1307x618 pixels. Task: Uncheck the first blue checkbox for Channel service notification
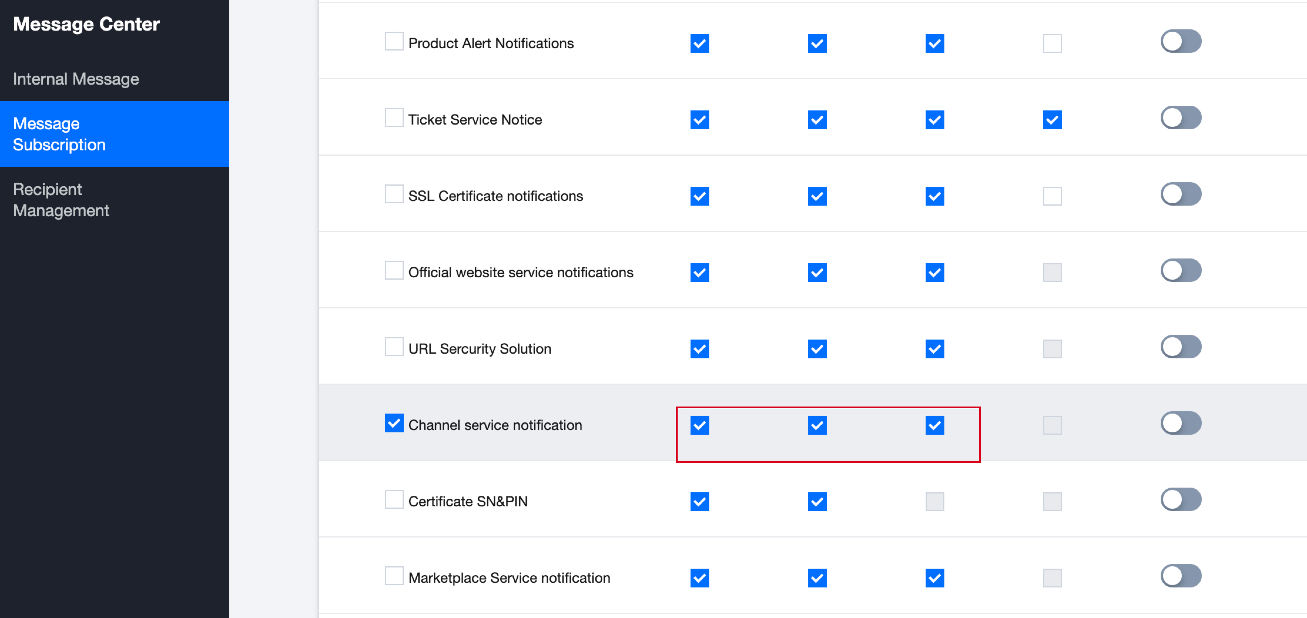pos(700,425)
